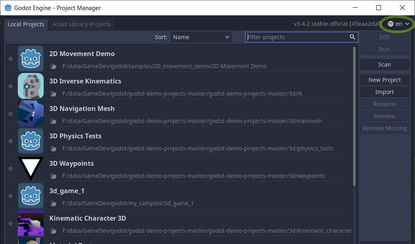Image resolution: width=415 pixels, height=244 pixels.
Task: Click the Scan button
Action: click(x=385, y=65)
